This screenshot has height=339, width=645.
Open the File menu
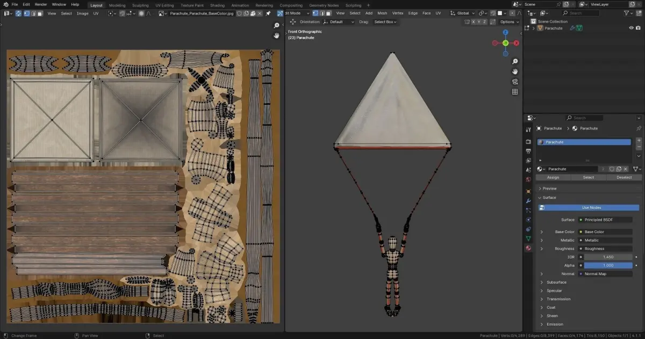tap(15, 4)
